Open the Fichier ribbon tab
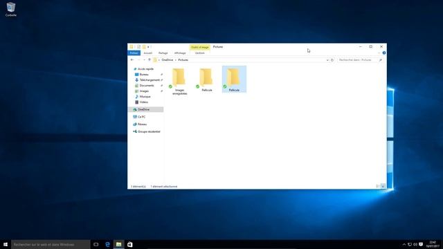The height and width of the screenshot is (249, 443). pos(134,53)
